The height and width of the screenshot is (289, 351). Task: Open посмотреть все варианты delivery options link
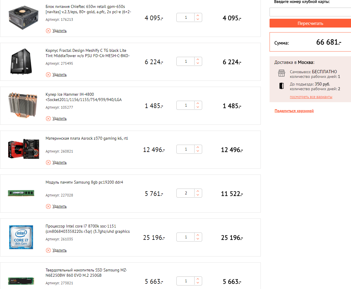point(311,97)
